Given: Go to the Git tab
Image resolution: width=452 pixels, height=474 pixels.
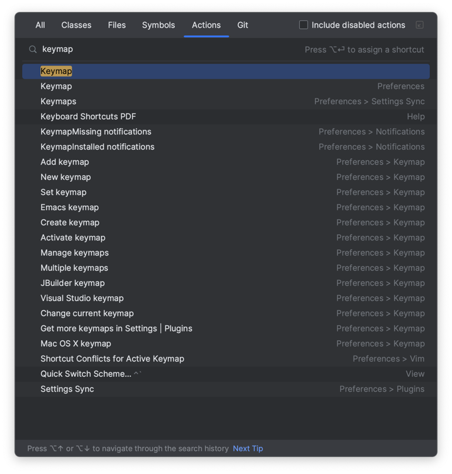Looking at the screenshot, I should coord(242,25).
